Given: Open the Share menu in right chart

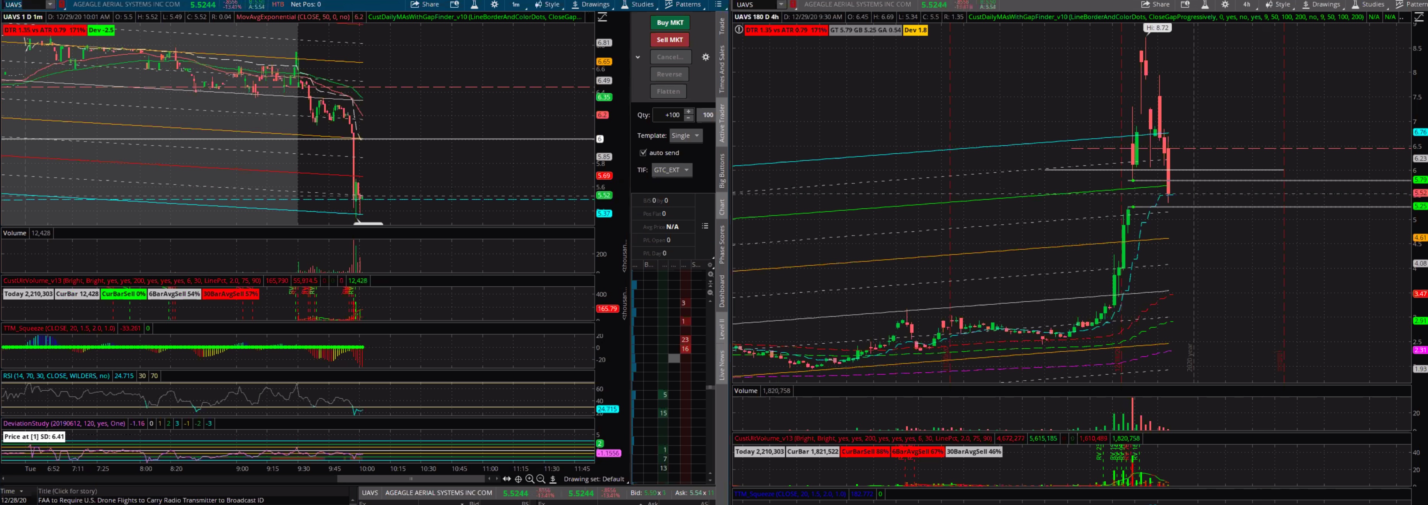Looking at the screenshot, I should [1155, 5].
